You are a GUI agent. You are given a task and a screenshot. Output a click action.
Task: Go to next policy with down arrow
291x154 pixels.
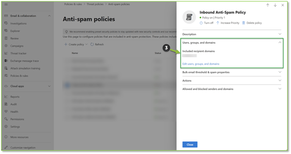275,5
